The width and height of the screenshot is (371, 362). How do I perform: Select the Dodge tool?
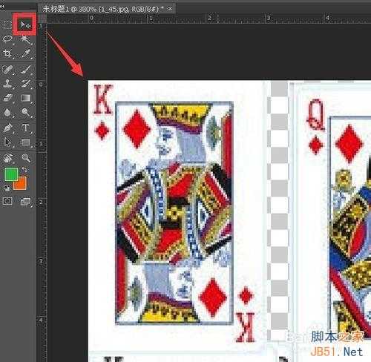(x=26, y=112)
